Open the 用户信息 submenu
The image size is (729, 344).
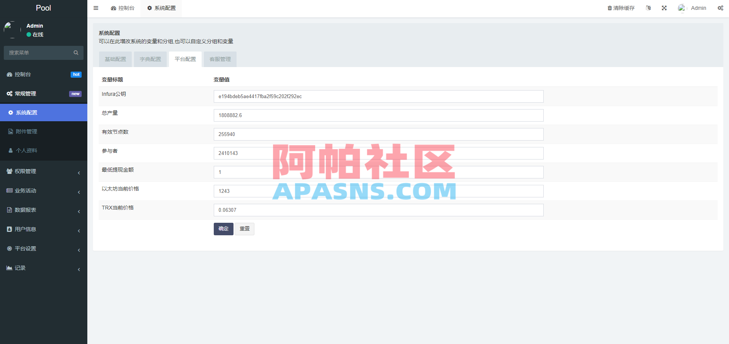[x=25, y=229]
